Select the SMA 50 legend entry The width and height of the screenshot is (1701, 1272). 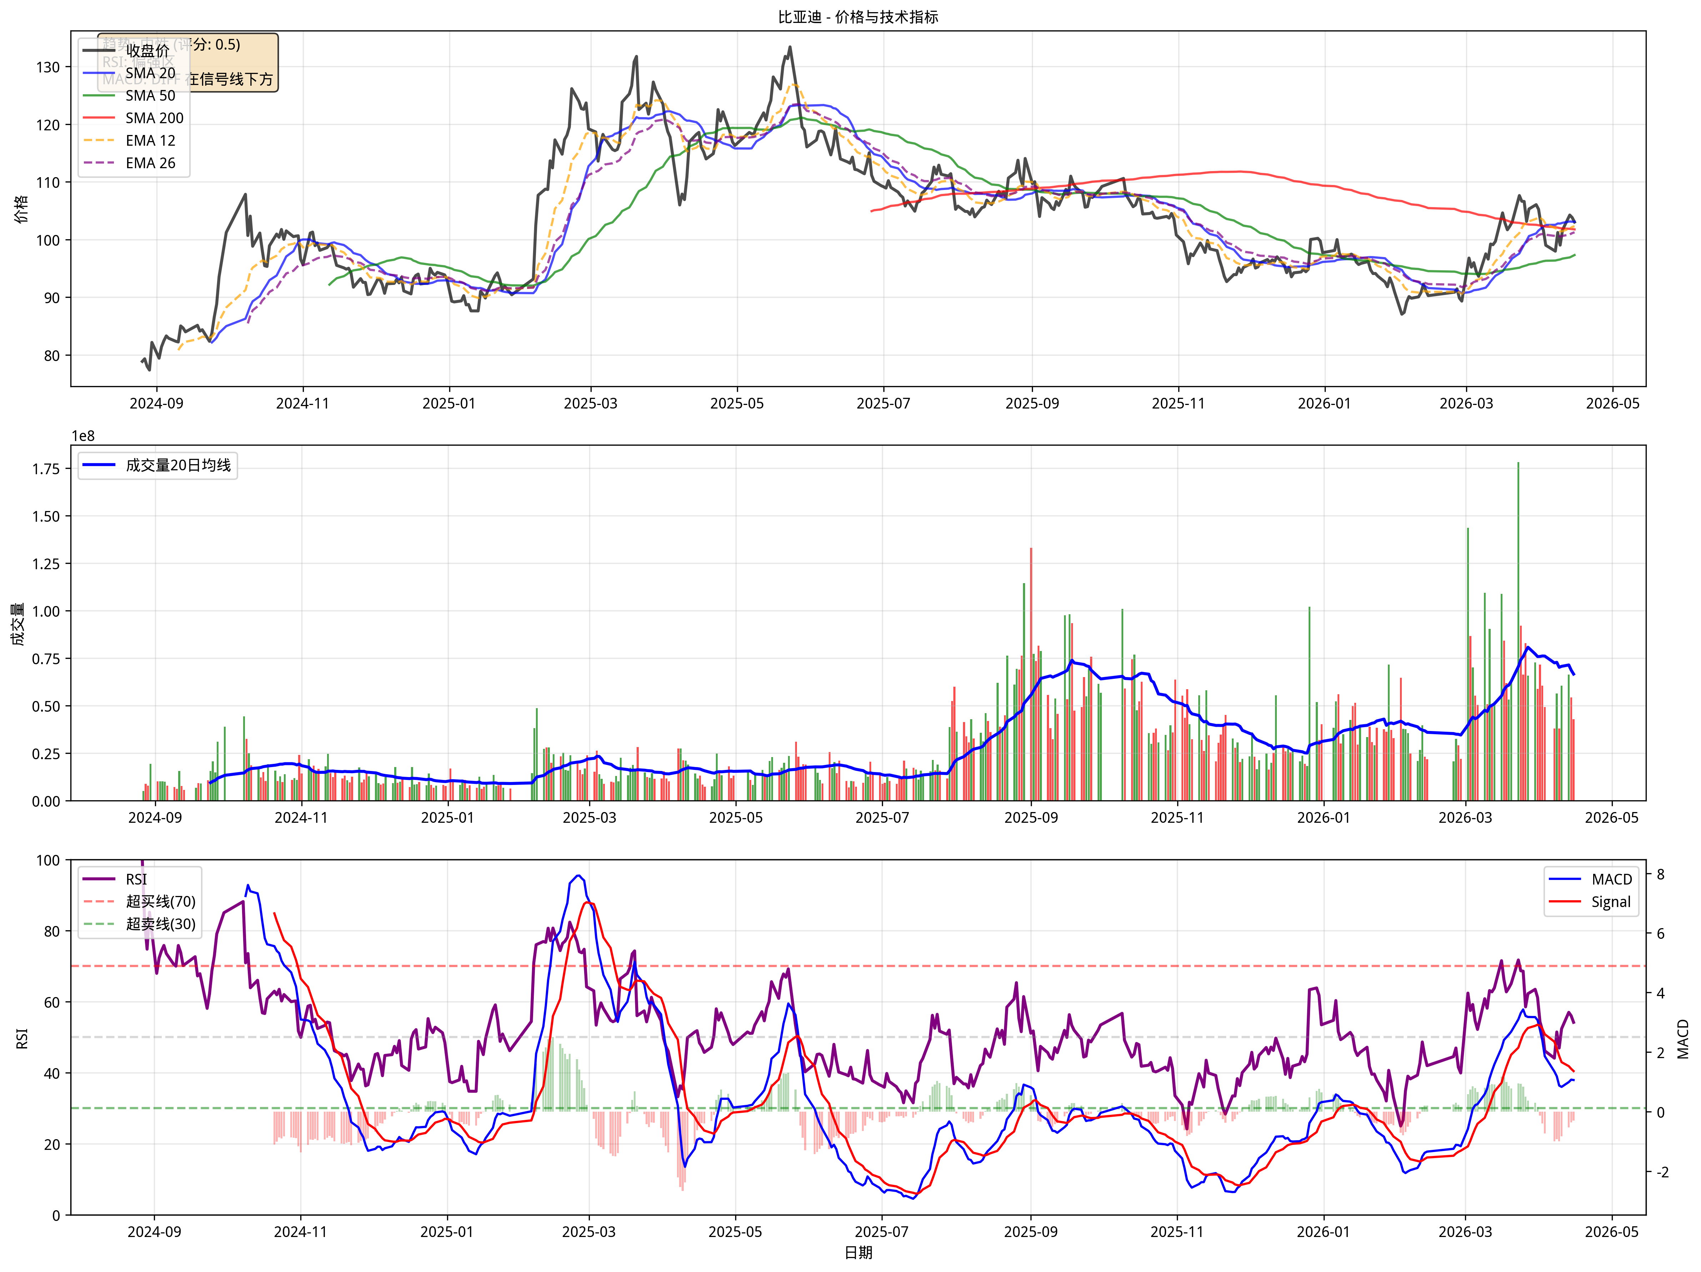150,95
